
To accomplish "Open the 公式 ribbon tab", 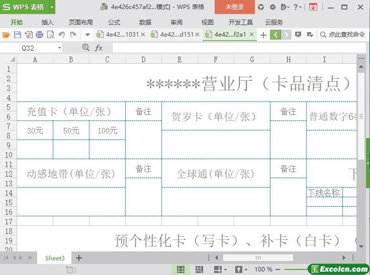I will tap(114, 23).
